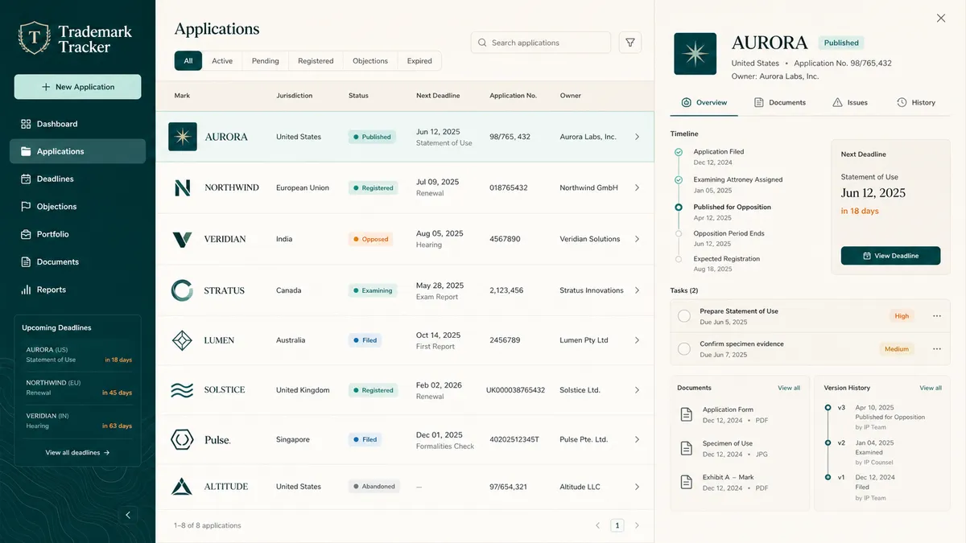Mark Prepare Statement of Use task complete
Image resolution: width=966 pixels, height=543 pixels.
(684, 316)
